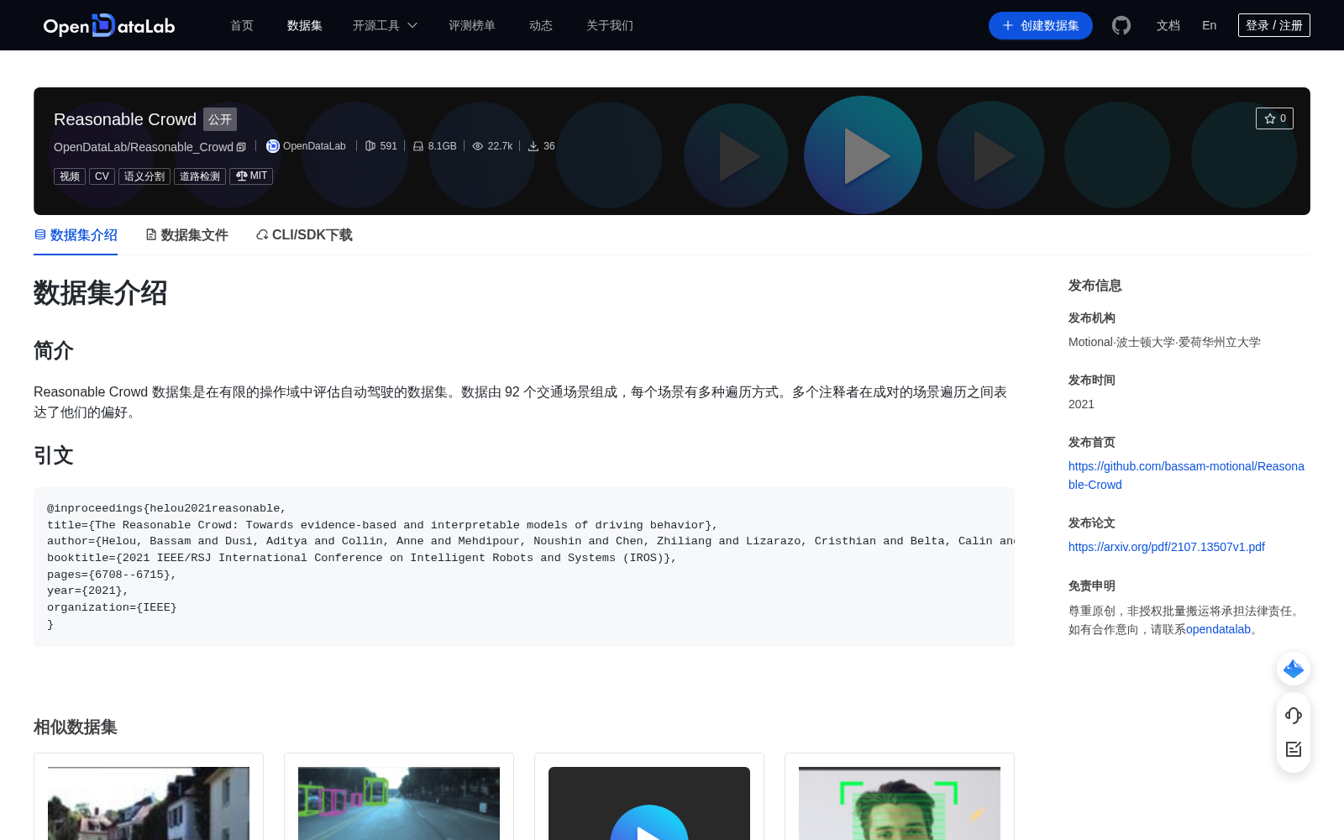
Task: Click the OpenDataLab publisher avatar
Action: (x=273, y=146)
